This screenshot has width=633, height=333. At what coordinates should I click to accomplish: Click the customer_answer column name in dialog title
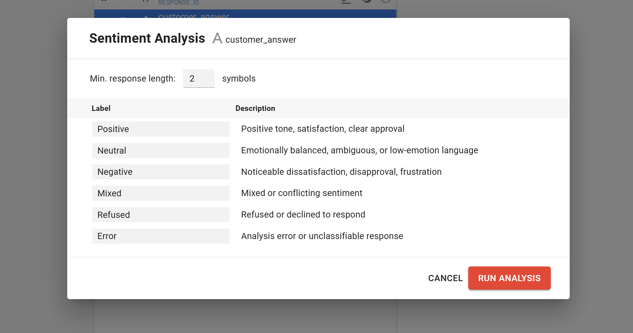[260, 40]
